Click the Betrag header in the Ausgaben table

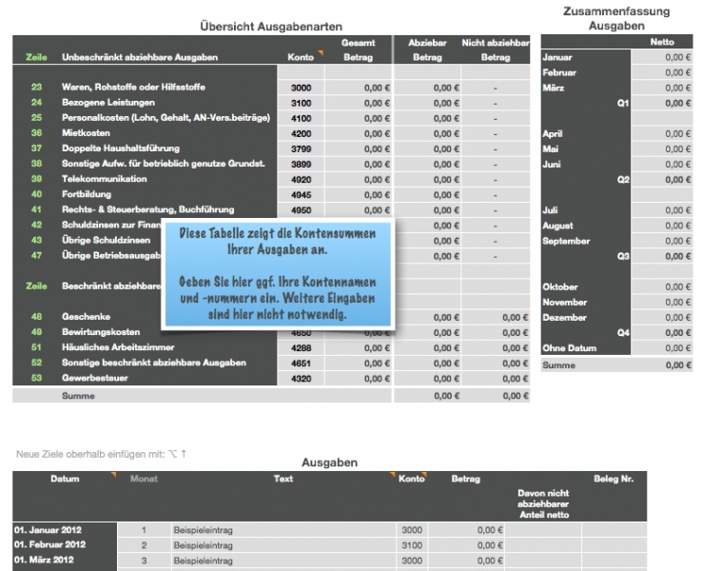(465, 479)
